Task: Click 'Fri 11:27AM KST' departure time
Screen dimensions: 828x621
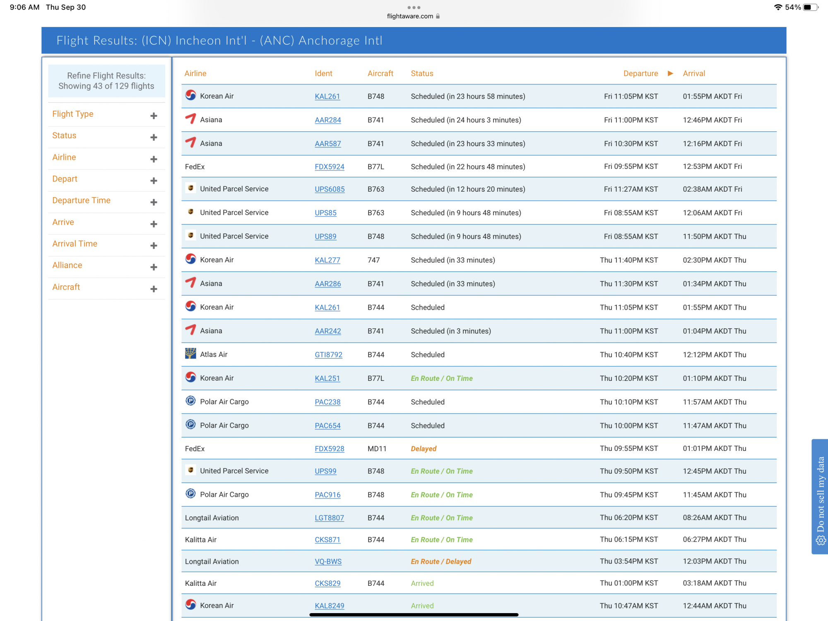Action: click(x=631, y=189)
